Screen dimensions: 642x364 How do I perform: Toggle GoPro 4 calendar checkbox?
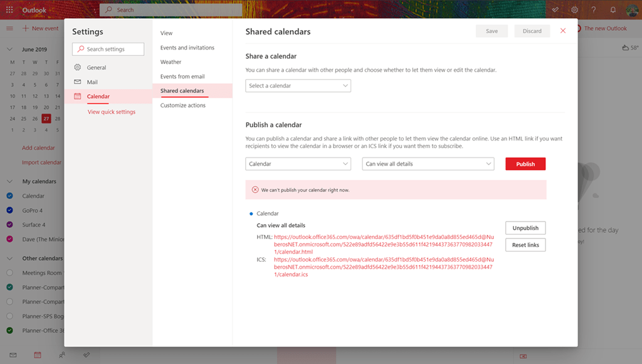[x=10, y=210]
